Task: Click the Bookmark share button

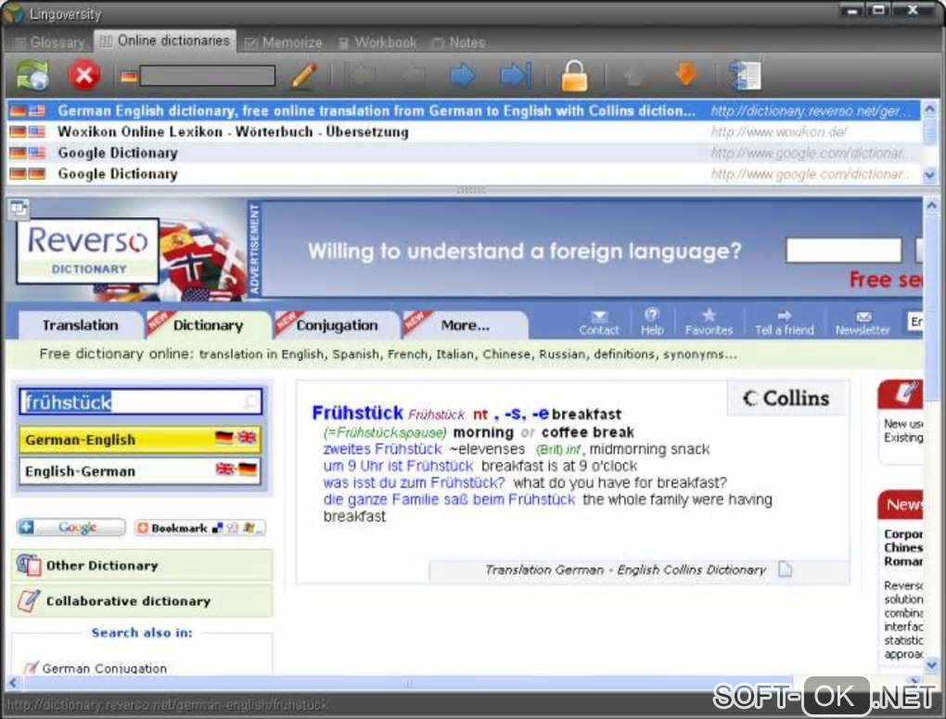Action: 199,528
